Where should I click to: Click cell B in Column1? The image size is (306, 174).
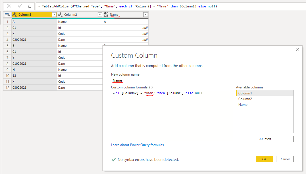click(34, 46)
